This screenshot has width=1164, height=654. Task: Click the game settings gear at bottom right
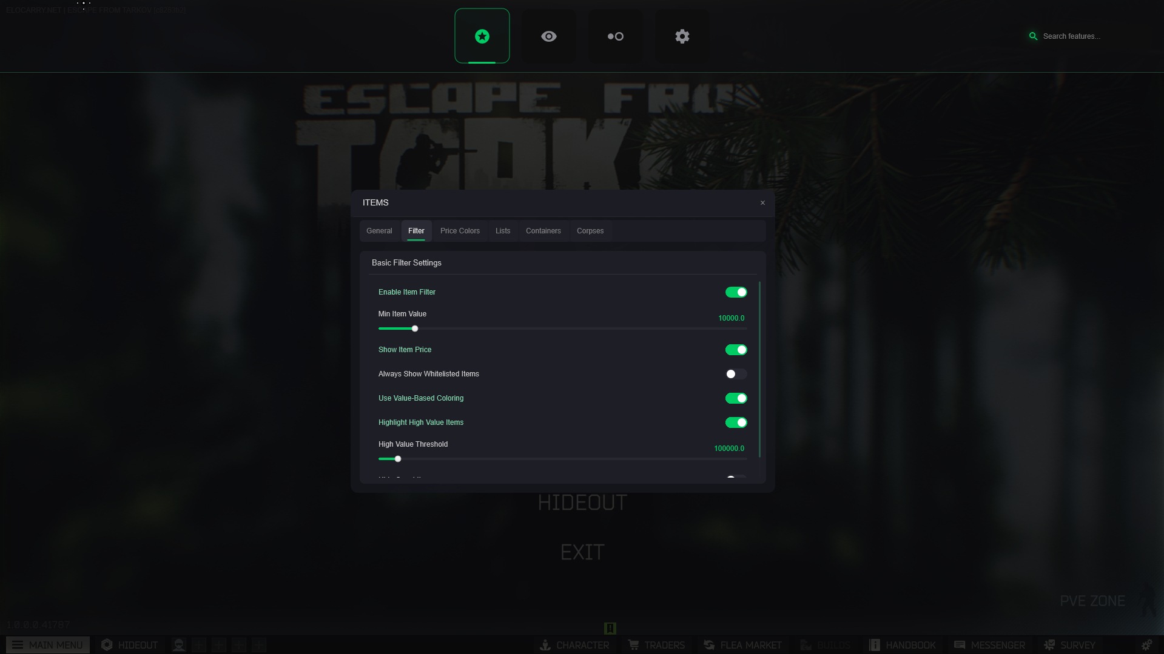click(1146, 645)
